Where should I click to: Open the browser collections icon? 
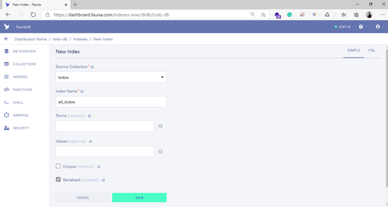coord(356,15)
